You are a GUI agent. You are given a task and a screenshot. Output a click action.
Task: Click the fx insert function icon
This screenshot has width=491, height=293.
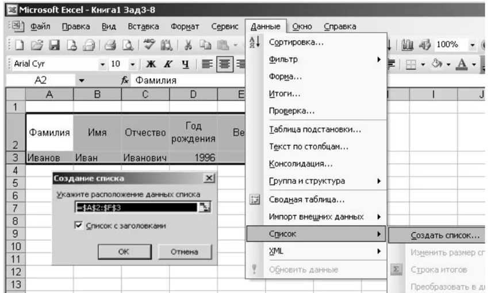click(x=125, y=80)
